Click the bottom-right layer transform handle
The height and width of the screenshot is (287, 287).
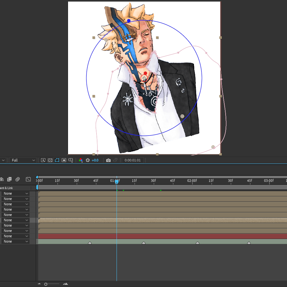click(221, 154)
